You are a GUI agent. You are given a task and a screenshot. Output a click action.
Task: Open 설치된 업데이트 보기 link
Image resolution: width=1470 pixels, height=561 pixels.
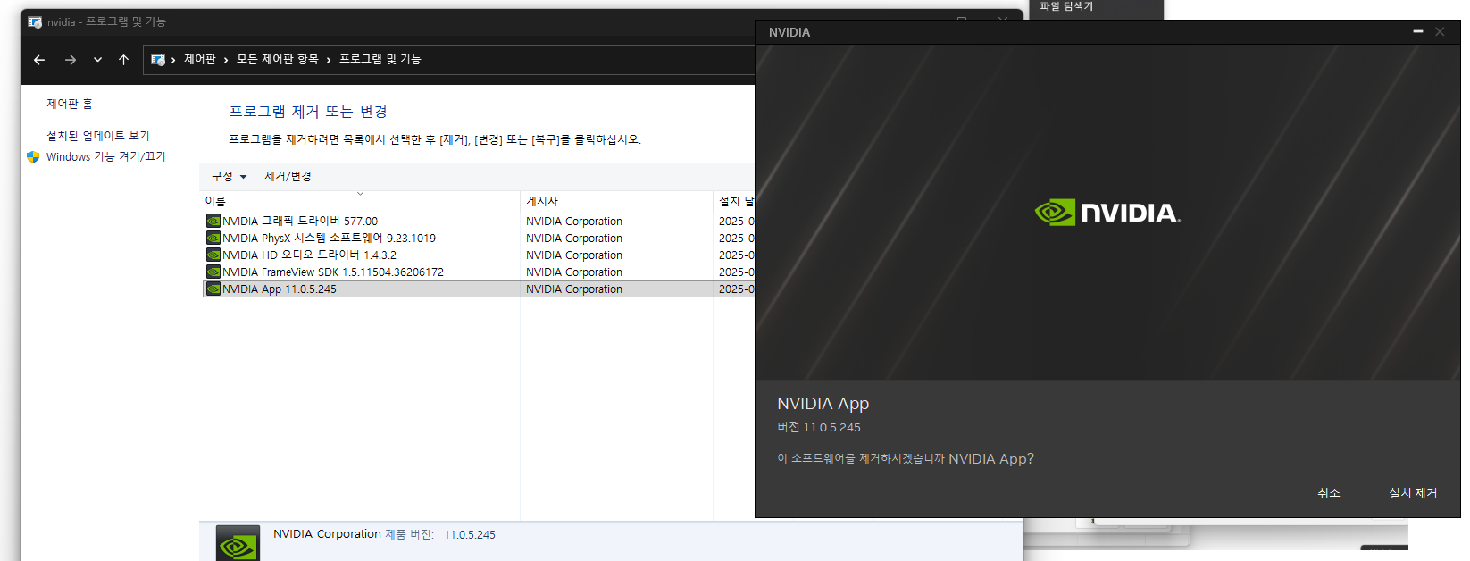pos(98,136)
